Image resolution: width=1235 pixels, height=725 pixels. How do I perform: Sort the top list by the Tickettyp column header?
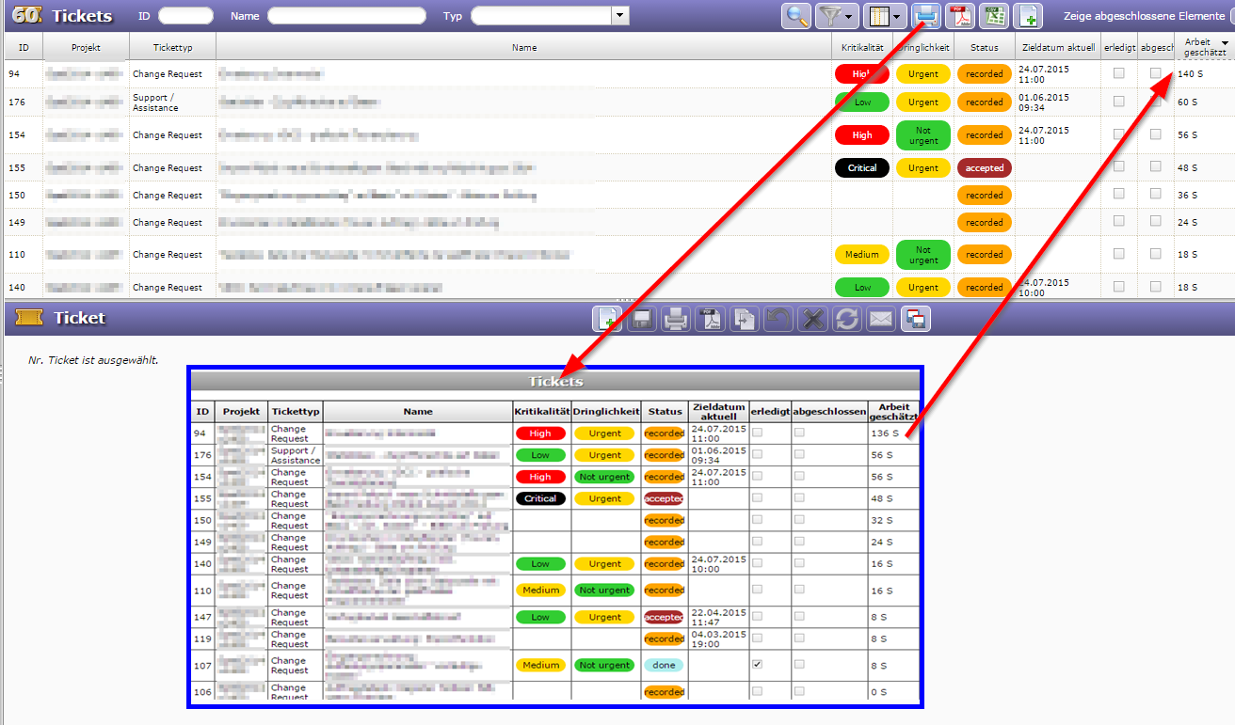tap(172, 47)
